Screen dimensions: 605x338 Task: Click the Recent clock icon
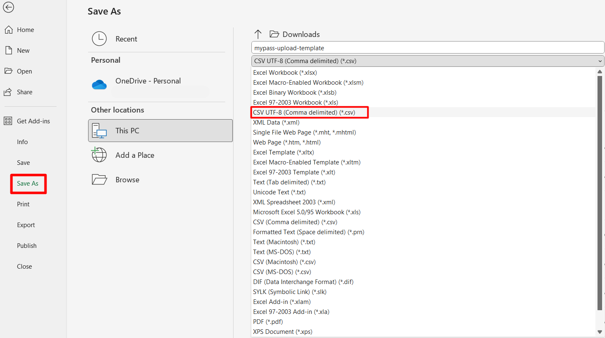click(x=99, y=39)
